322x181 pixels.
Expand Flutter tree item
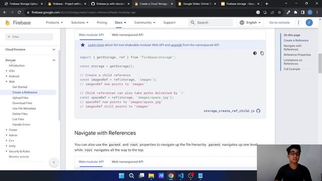coord(7,130)
